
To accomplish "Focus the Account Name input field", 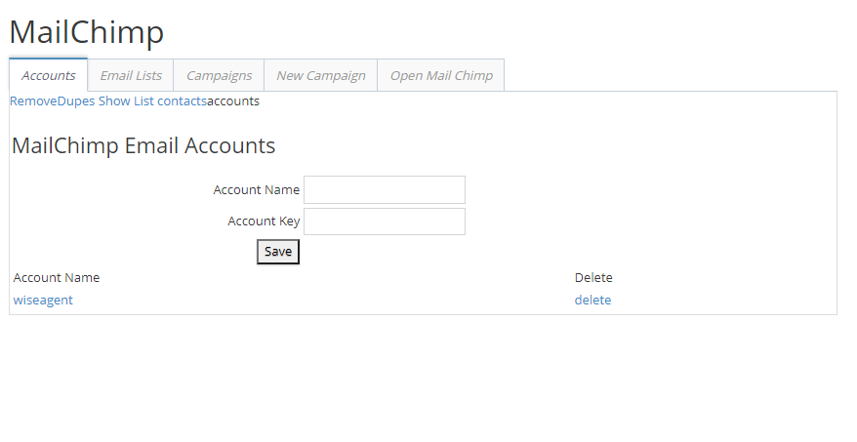I will click(385, 189).
